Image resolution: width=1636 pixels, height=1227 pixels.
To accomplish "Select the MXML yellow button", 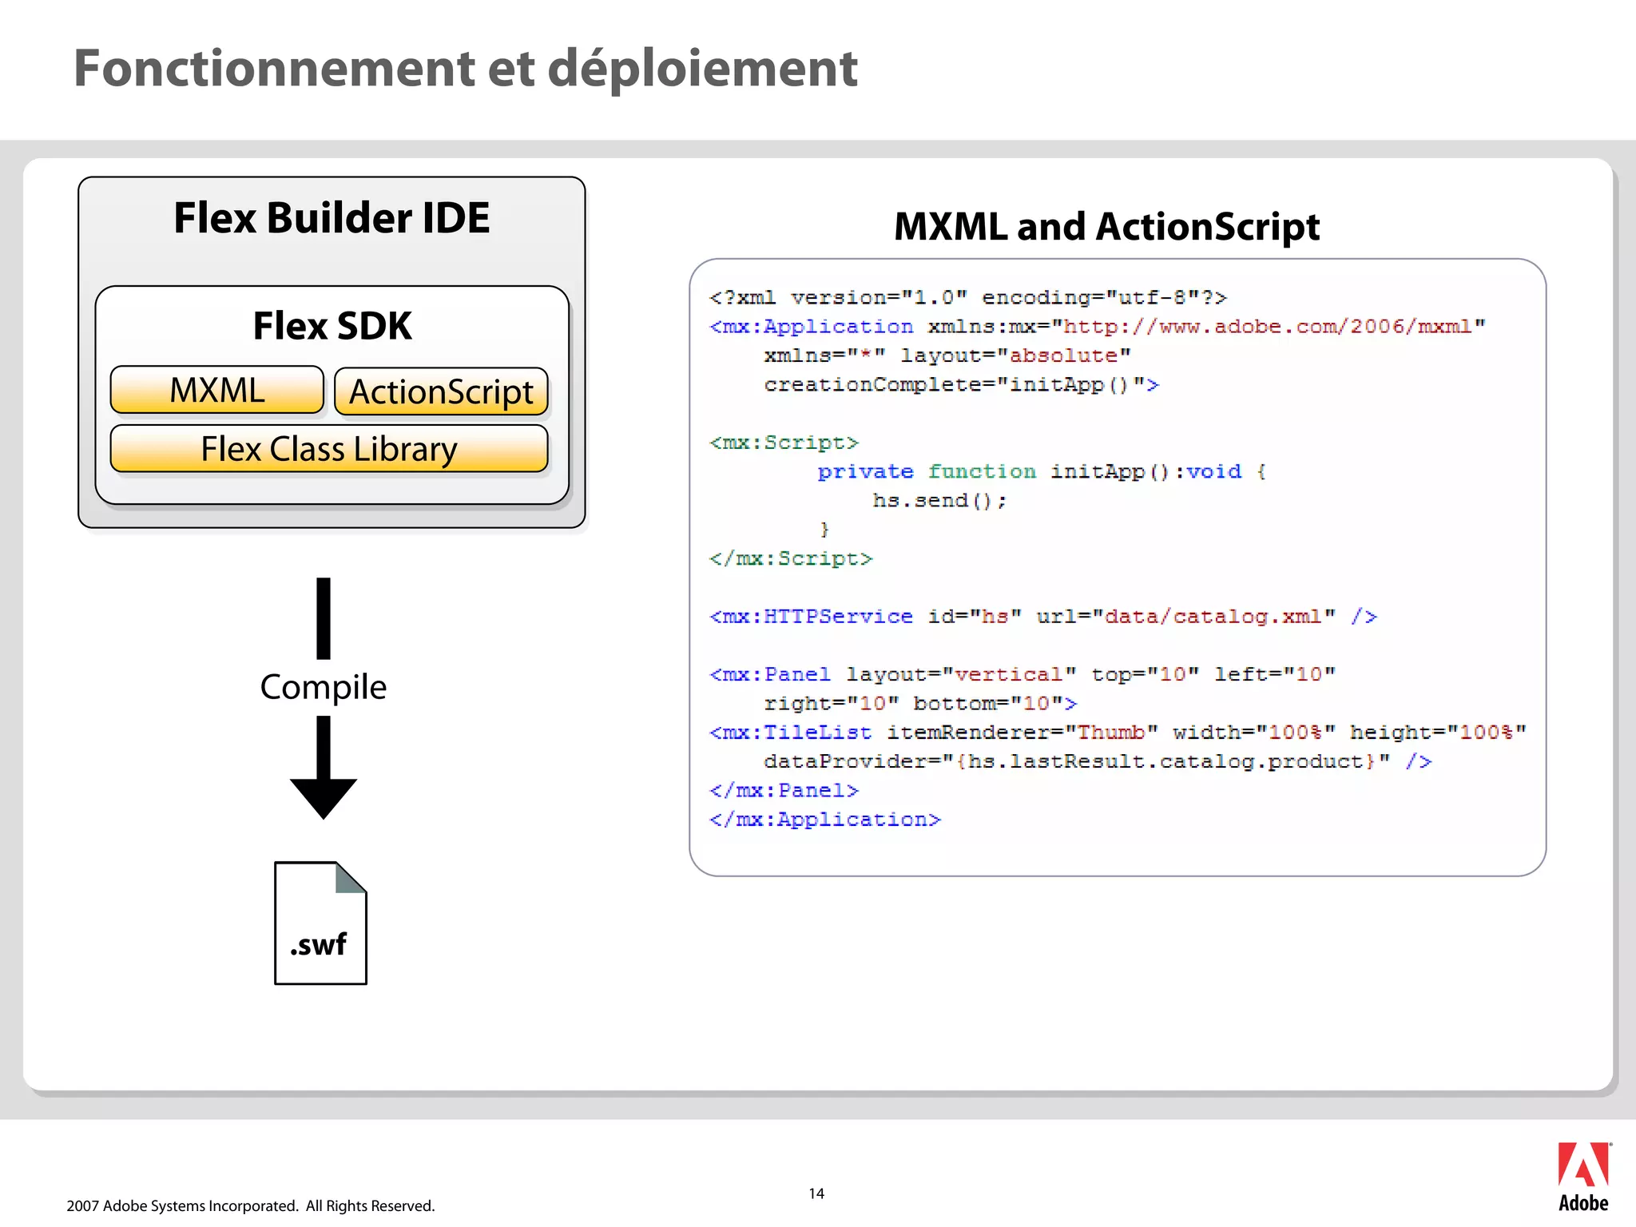I will click(x=217, y=390).
